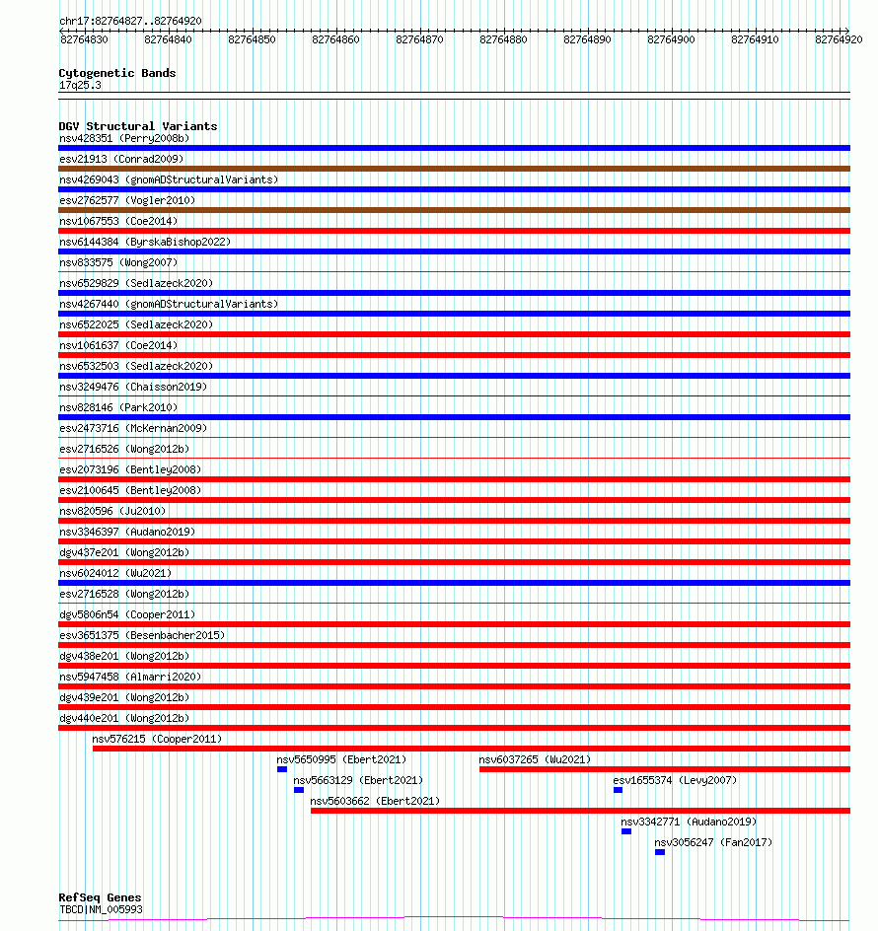Click small blue bar under esv1655374
Viewport: 878px width, 931px height.
(x=618, y=790)
